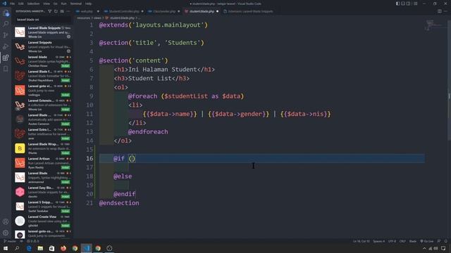Screen dimensions: 451x253
Task: Click the unsaved dot on student.blade.php tab
Action: pos(218,11)
